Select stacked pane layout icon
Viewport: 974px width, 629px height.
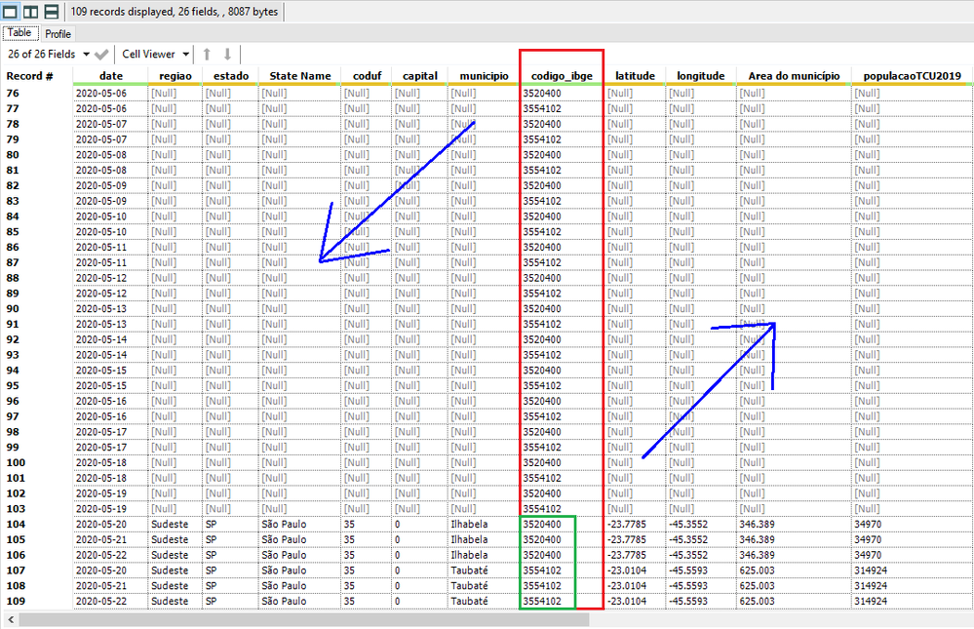pyautogui.click(x=52, y=11)
